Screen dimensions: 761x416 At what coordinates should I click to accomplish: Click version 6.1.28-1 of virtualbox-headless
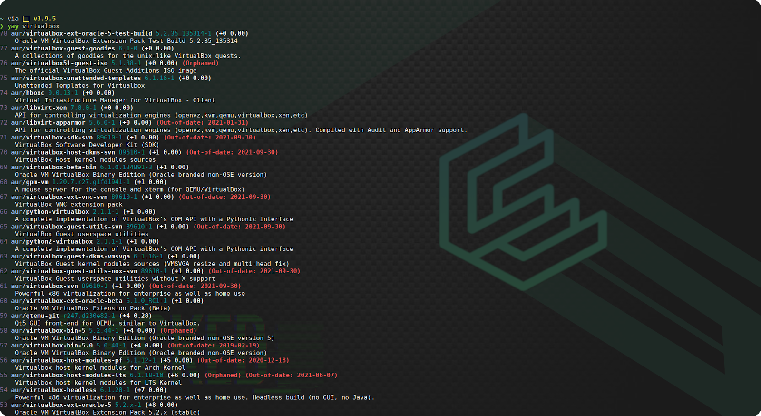(x=115, y=390)
